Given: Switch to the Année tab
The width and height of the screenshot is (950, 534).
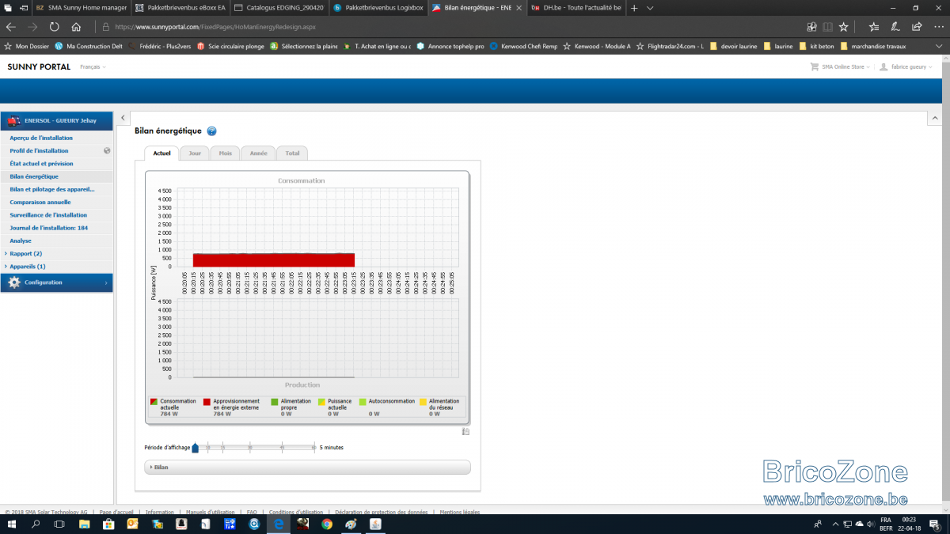Looking at the screenshot, I should (x=258, y=153).
